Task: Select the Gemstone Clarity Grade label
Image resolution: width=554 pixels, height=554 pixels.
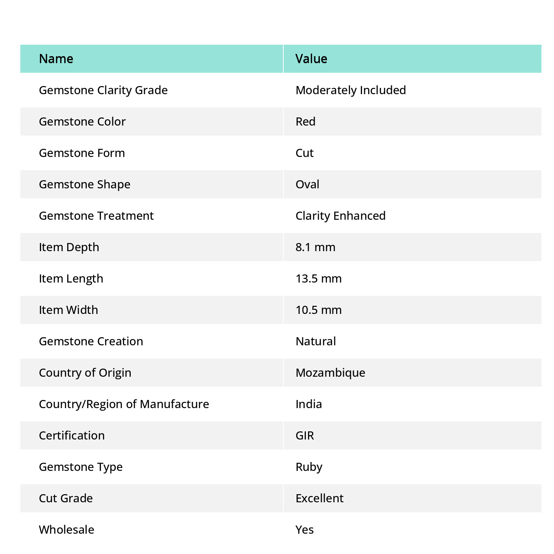Action: [103, 90]
